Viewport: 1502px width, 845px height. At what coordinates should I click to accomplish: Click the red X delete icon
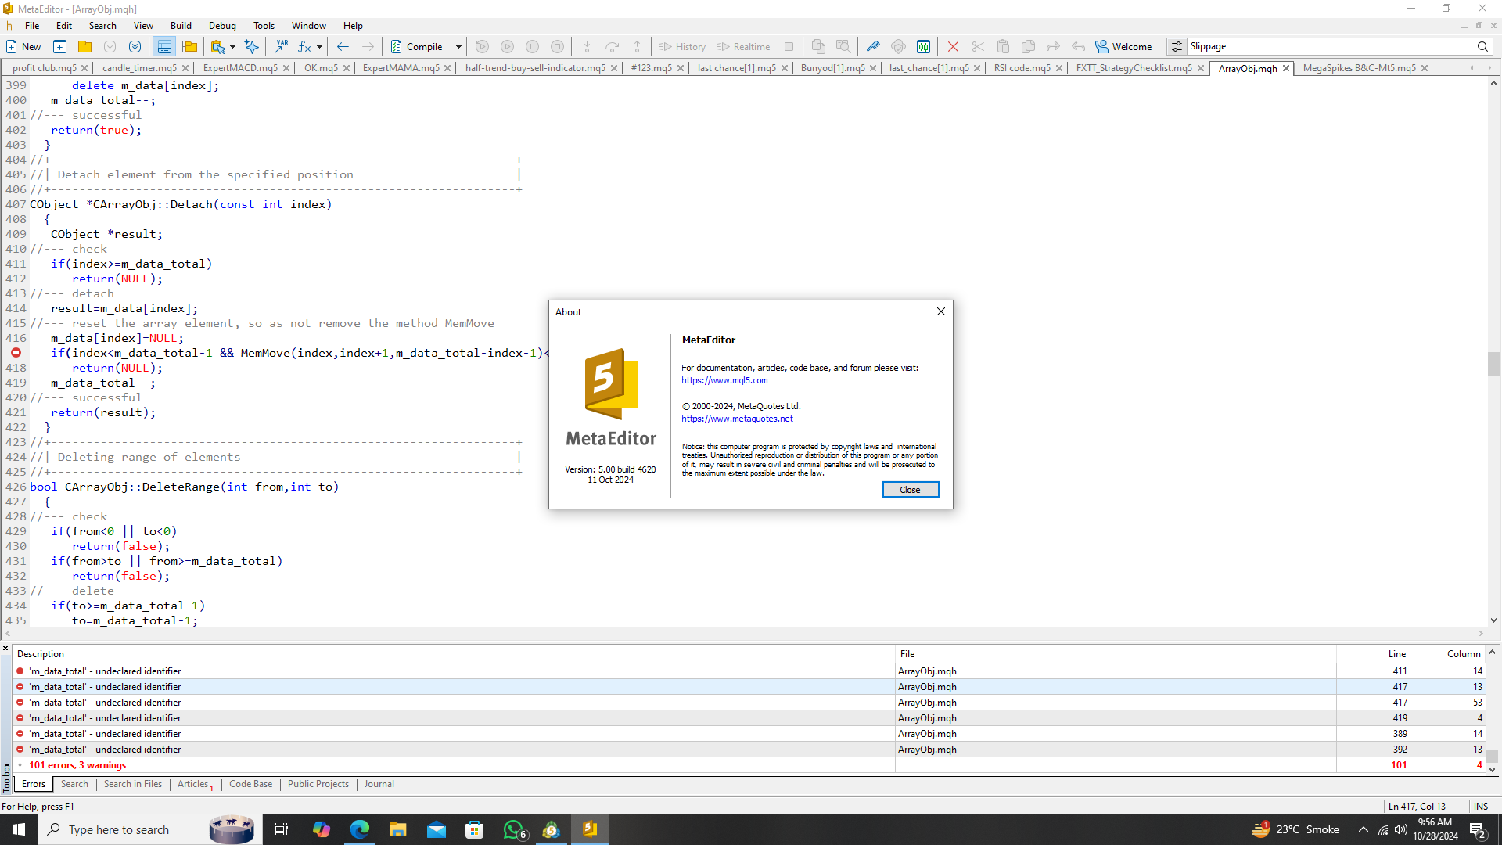953,47
